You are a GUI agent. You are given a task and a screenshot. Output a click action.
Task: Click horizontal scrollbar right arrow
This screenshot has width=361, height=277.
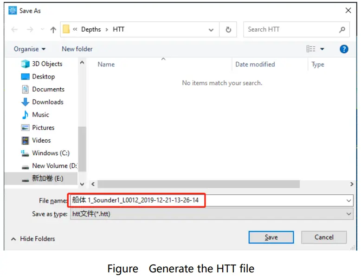coord(352,184)
